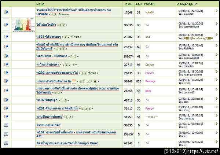This screenshot has width=220, height=155.
Task: View last poster chongsky profile
Action: [x=189, y=118]
